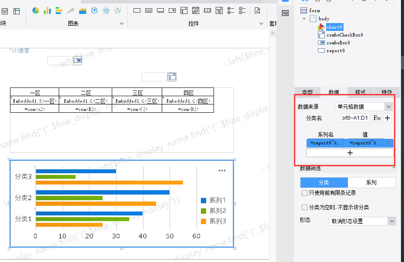Click the 系列2 green legend swatch

tap(204, 211)
